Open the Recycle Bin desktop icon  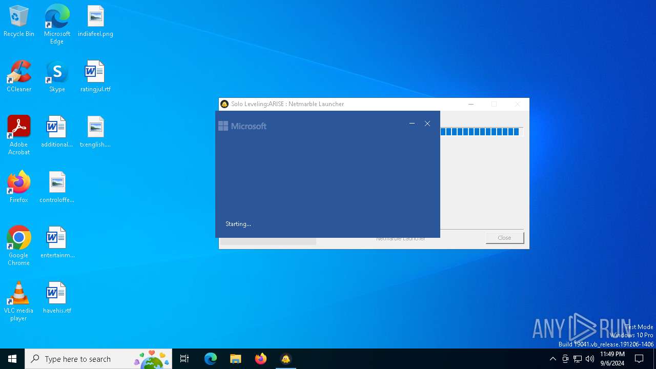[x=19, y=21]
